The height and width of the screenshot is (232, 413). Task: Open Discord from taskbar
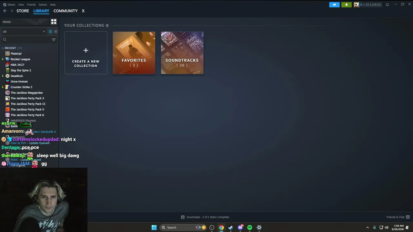click(x=240, y=227)
